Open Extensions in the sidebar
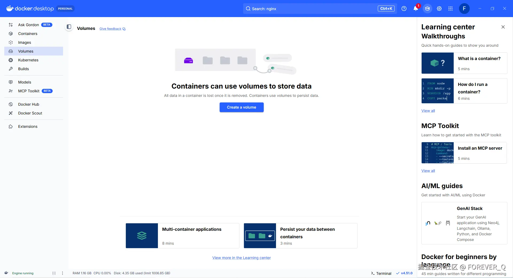The image size is (513, 278). [34, 126]
